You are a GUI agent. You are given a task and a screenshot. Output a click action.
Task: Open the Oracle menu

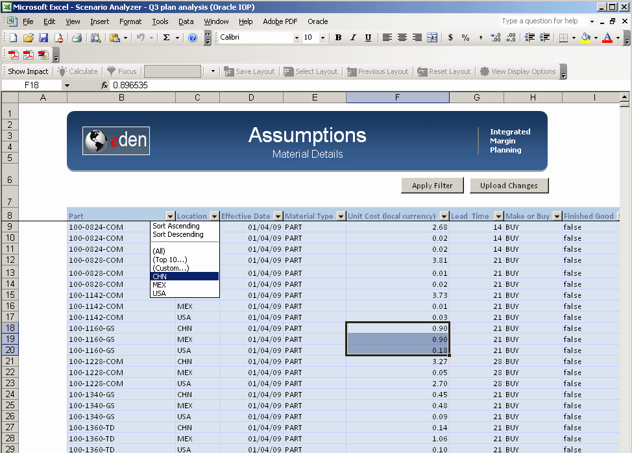click(x=317, y=21)
